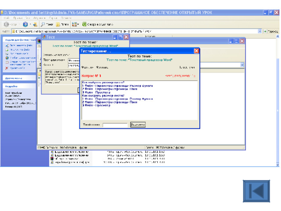Click the WinRAR icon in the archive window title
281x211 pixels.
(39, 41)
